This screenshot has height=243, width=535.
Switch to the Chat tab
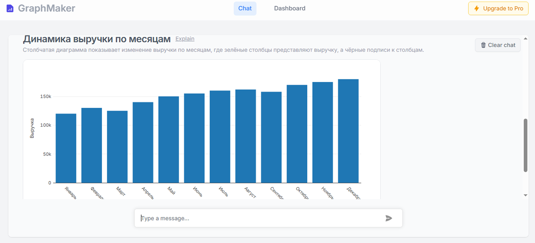(245, 8)
